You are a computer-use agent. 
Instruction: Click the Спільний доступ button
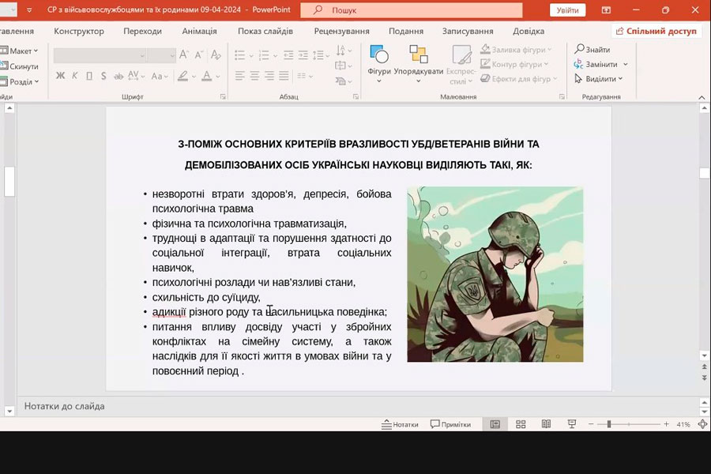coord(656,32)
